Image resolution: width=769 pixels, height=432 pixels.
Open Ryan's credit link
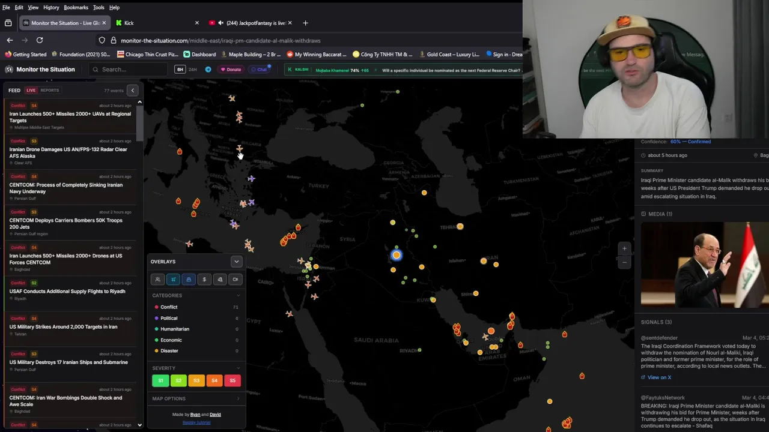pos(195,415)
